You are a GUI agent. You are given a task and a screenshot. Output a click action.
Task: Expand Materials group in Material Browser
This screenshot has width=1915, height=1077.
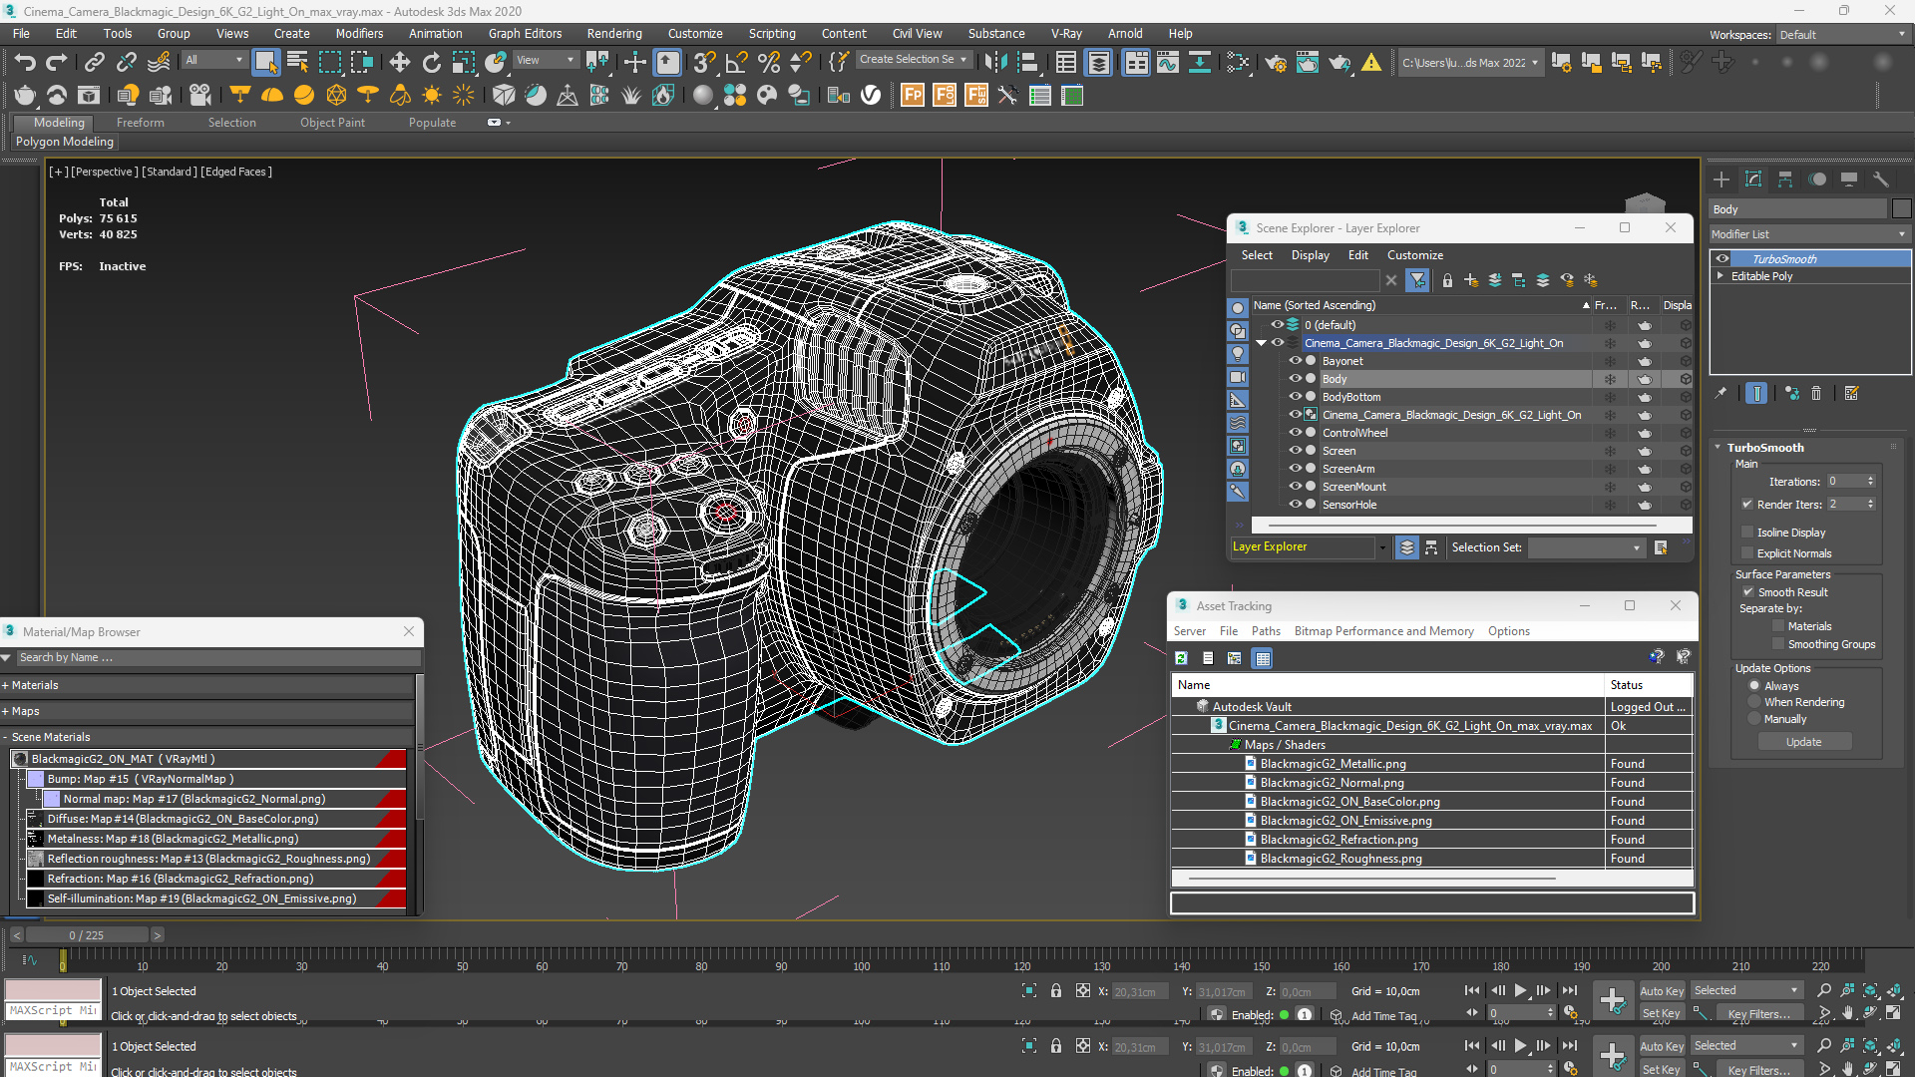coord(6,686)
